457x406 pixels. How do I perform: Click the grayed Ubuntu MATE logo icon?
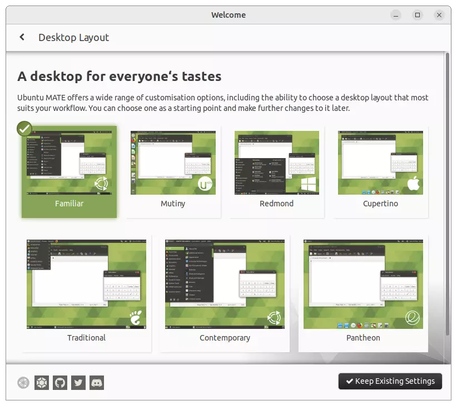coord(22,383)
